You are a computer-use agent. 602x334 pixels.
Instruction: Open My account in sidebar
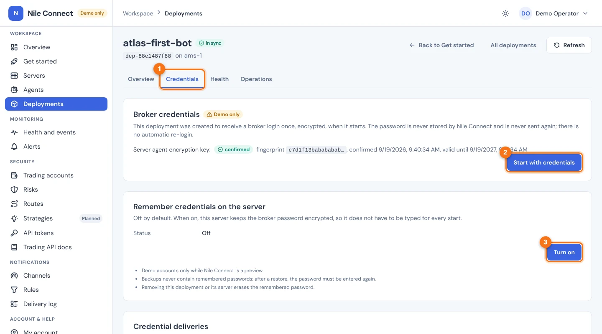coord(56,331)
